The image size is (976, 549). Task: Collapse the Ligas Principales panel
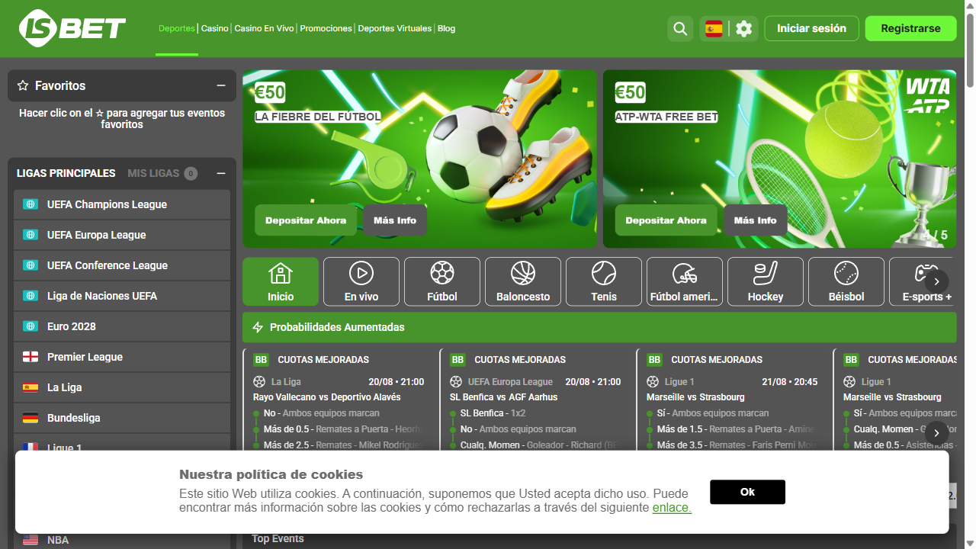click(221, 173)
